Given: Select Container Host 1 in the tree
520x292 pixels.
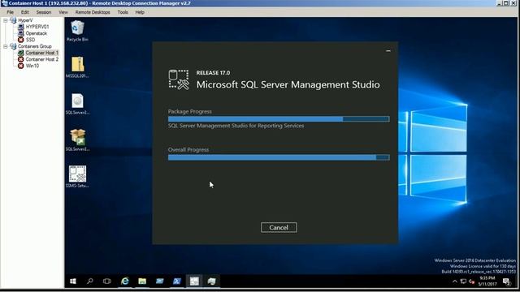Looking at the screenshot, I should tap(41, 53).
